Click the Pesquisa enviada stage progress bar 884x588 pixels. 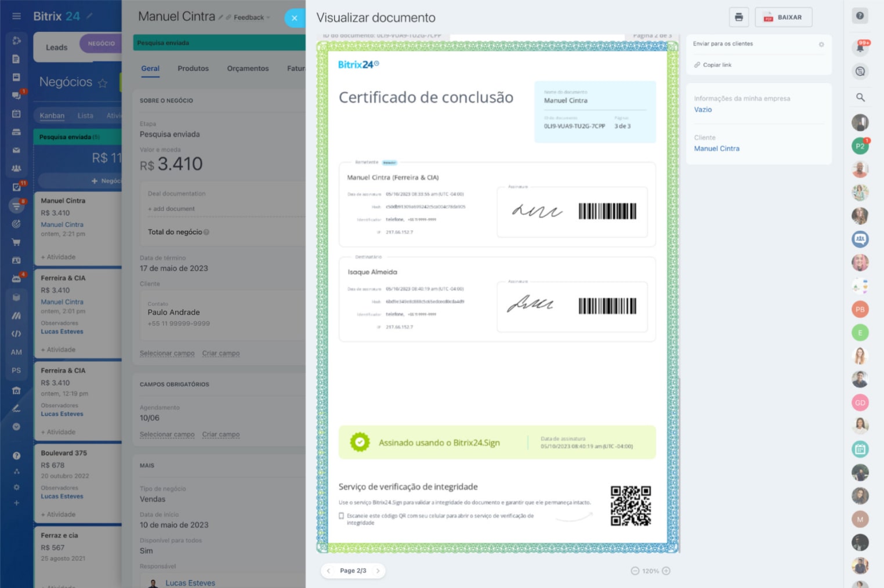tap(219, 43)
